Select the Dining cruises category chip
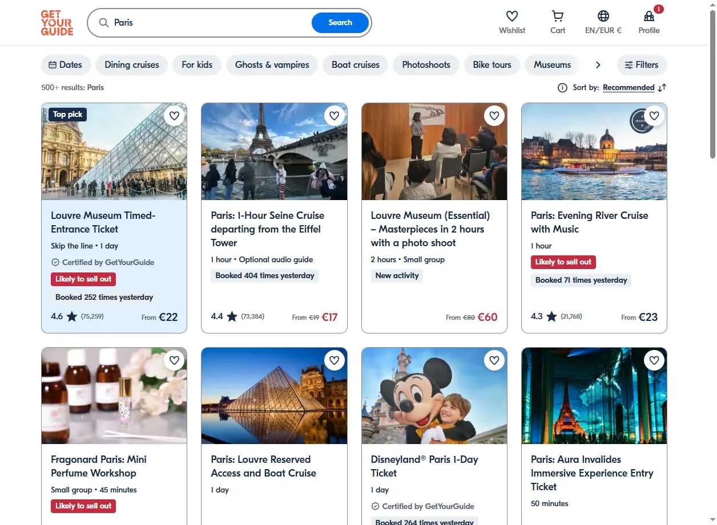The image size is (717, 525). point(132,64)
